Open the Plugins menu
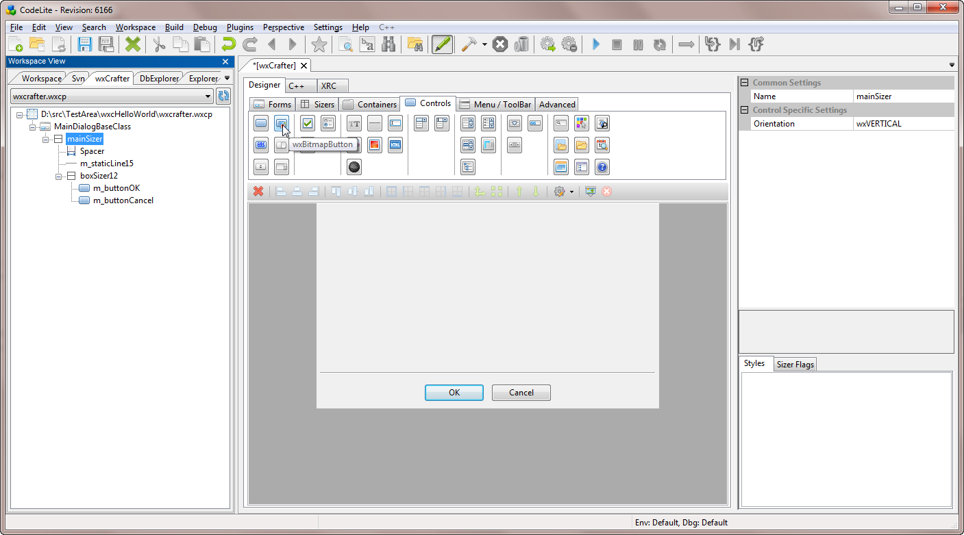Image resolution: width=964 pixels, height=535 pixels. 240,27
